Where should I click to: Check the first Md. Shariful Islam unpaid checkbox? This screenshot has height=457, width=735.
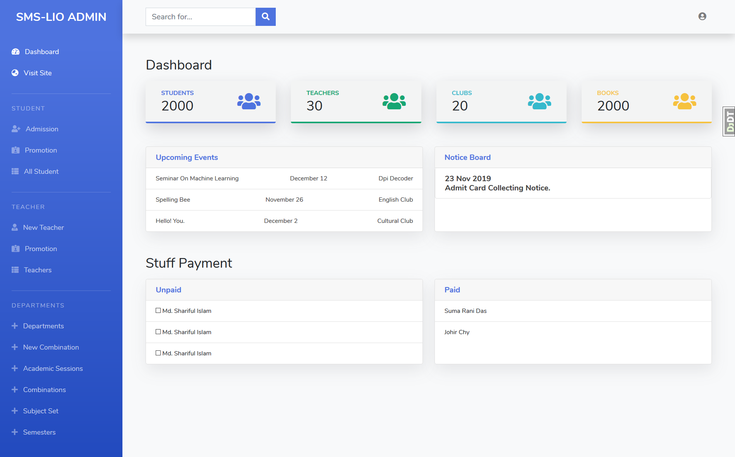pos(158,310)
